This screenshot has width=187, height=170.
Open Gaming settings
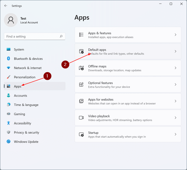tap(35, 114)
